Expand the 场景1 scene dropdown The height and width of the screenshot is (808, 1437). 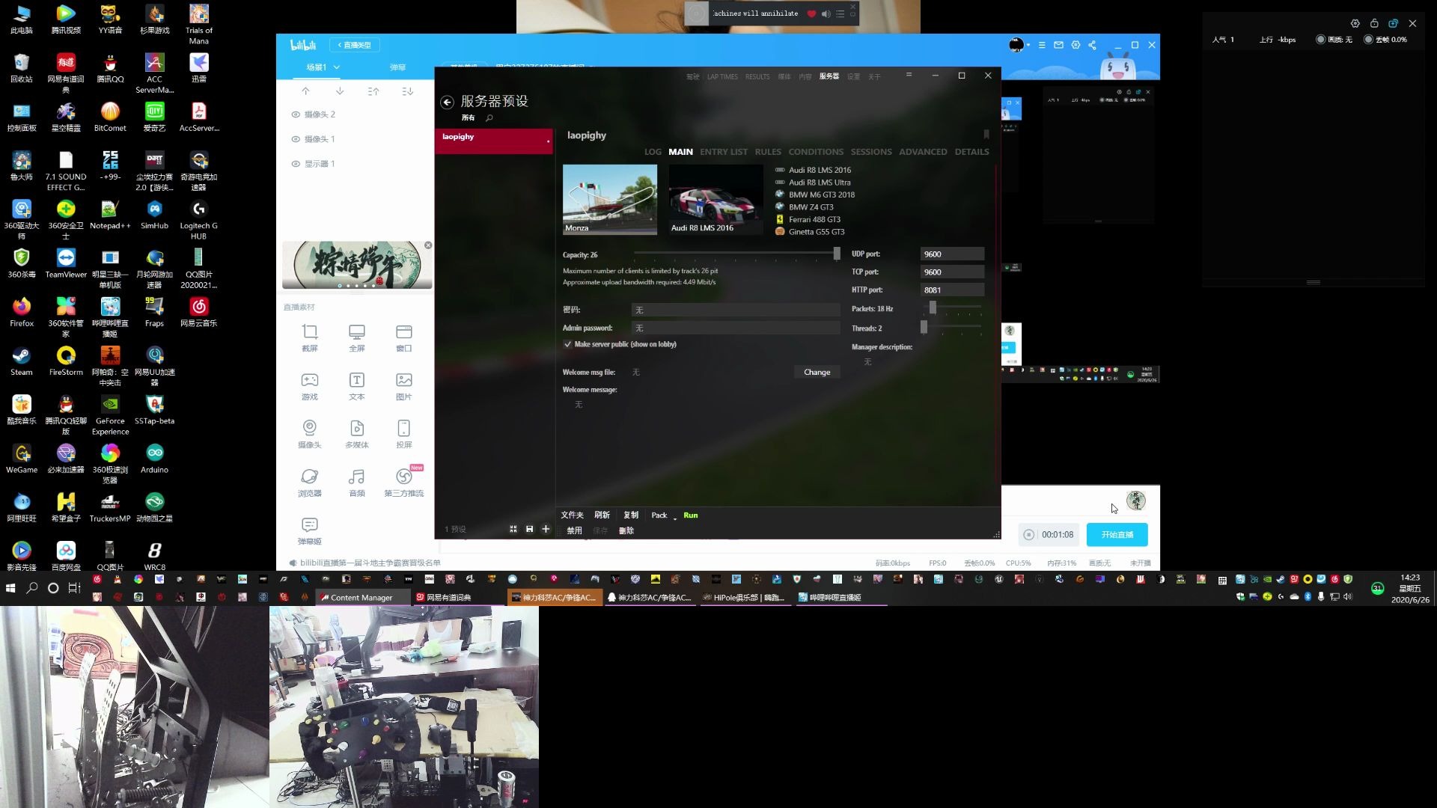pyautogui.click(x=337, y=67)
